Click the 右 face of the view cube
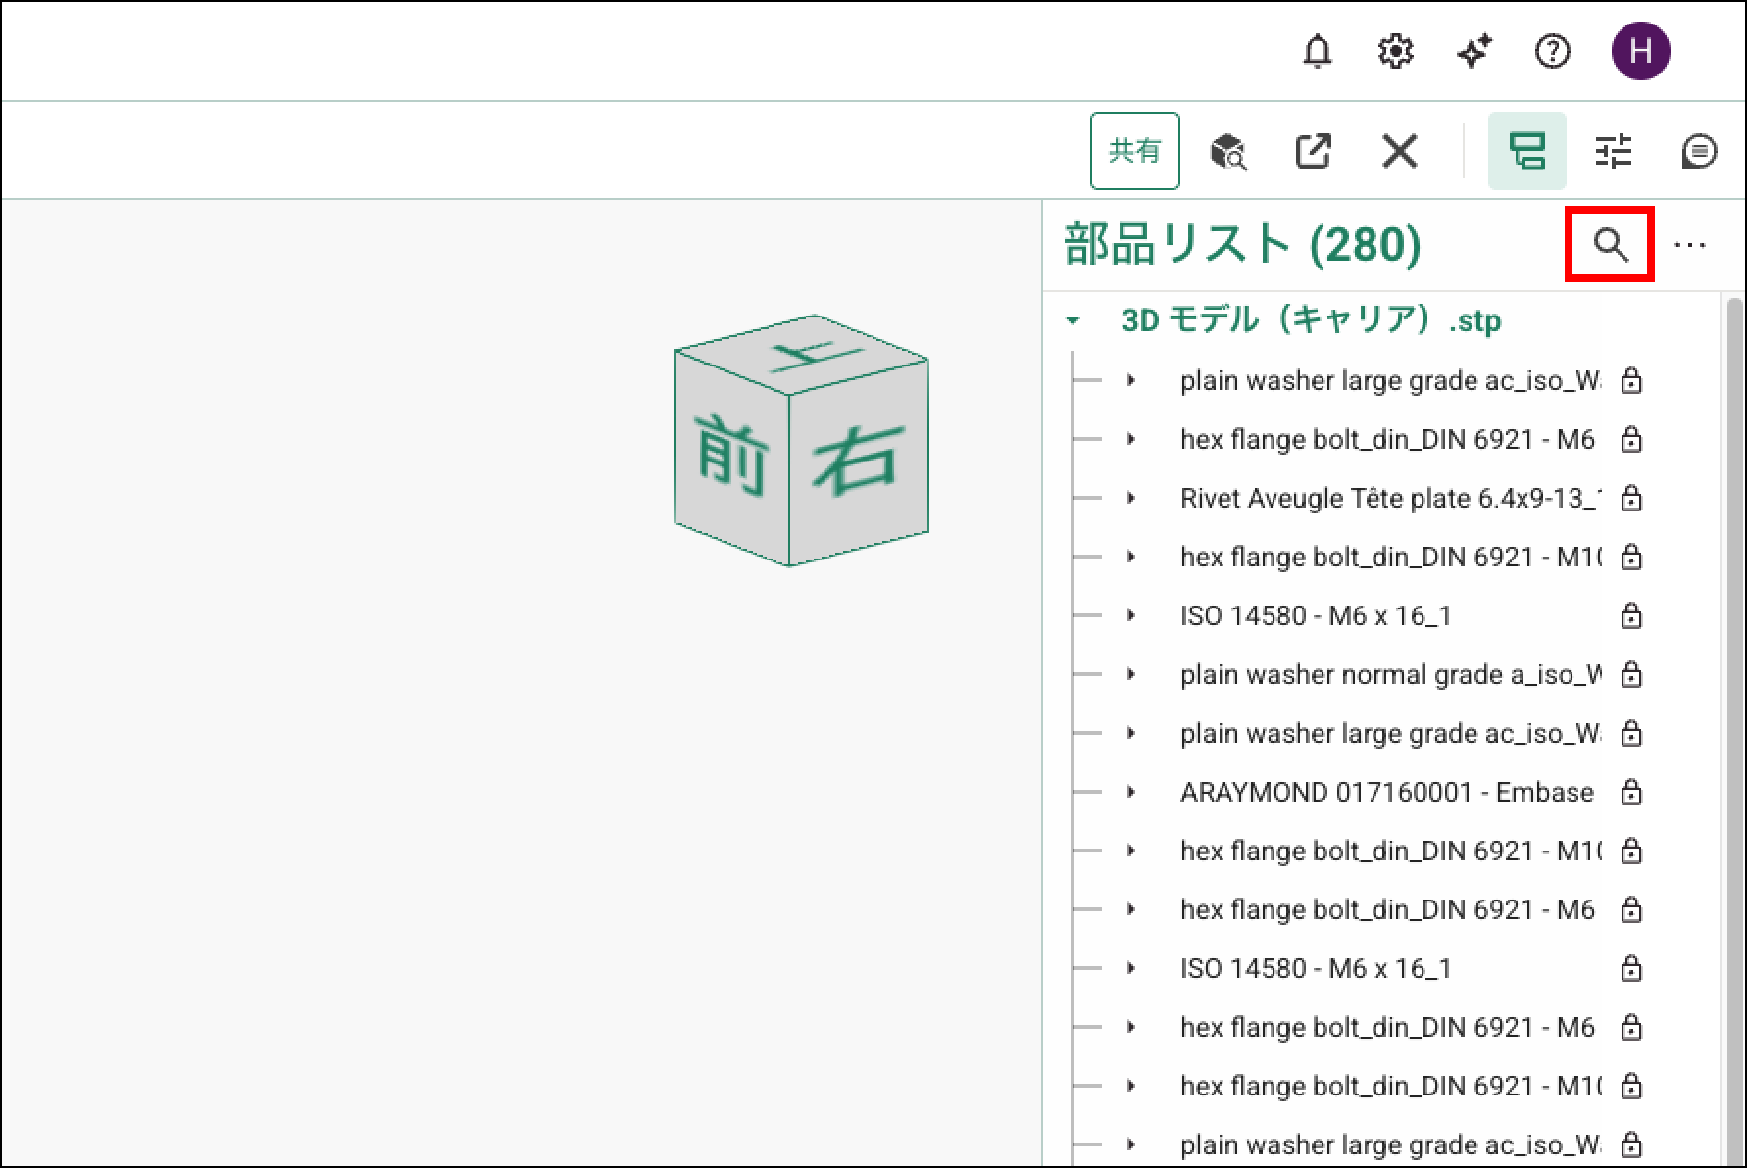 (856, 461)
